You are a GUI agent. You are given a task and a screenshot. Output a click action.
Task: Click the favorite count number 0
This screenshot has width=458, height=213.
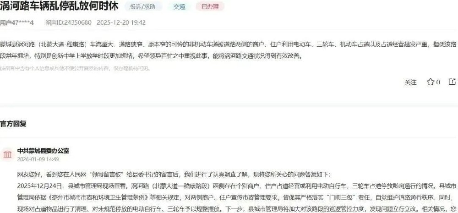point(438,82)
